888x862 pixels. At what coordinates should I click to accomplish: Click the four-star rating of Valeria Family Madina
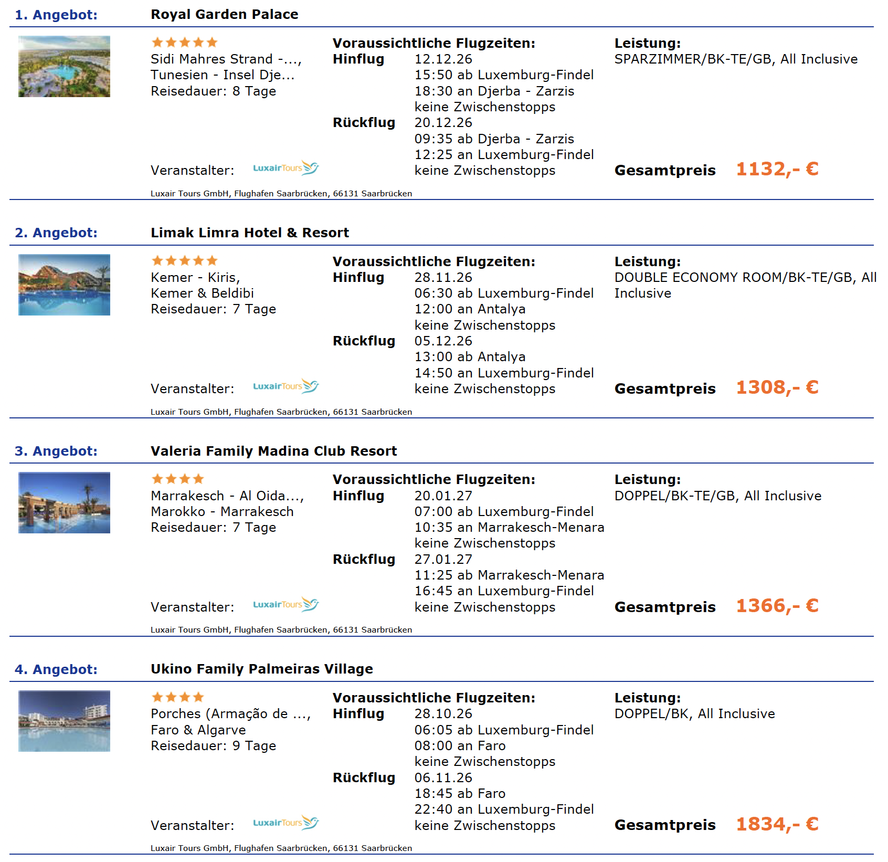coord(177,479)
